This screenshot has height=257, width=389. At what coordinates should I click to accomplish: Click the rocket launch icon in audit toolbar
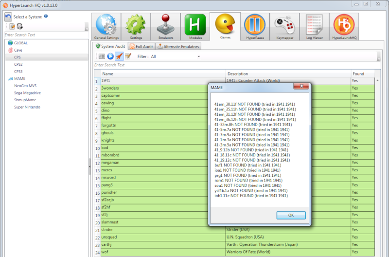pos(119,56)
